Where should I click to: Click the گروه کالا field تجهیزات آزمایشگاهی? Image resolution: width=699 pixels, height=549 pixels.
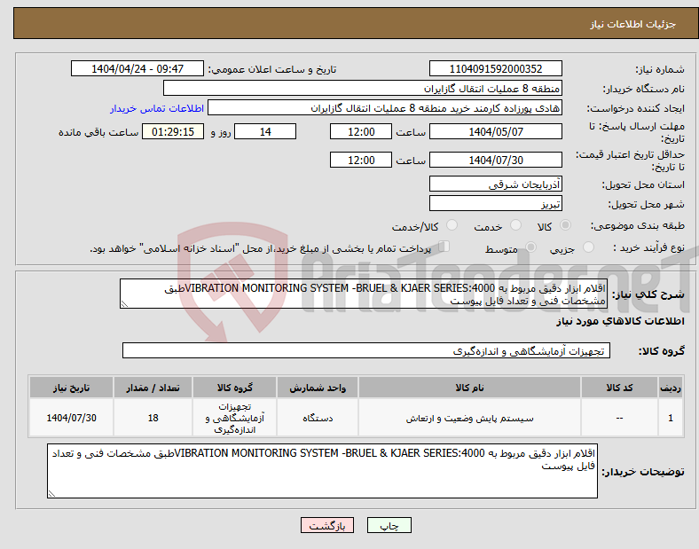tap(366, 350)
